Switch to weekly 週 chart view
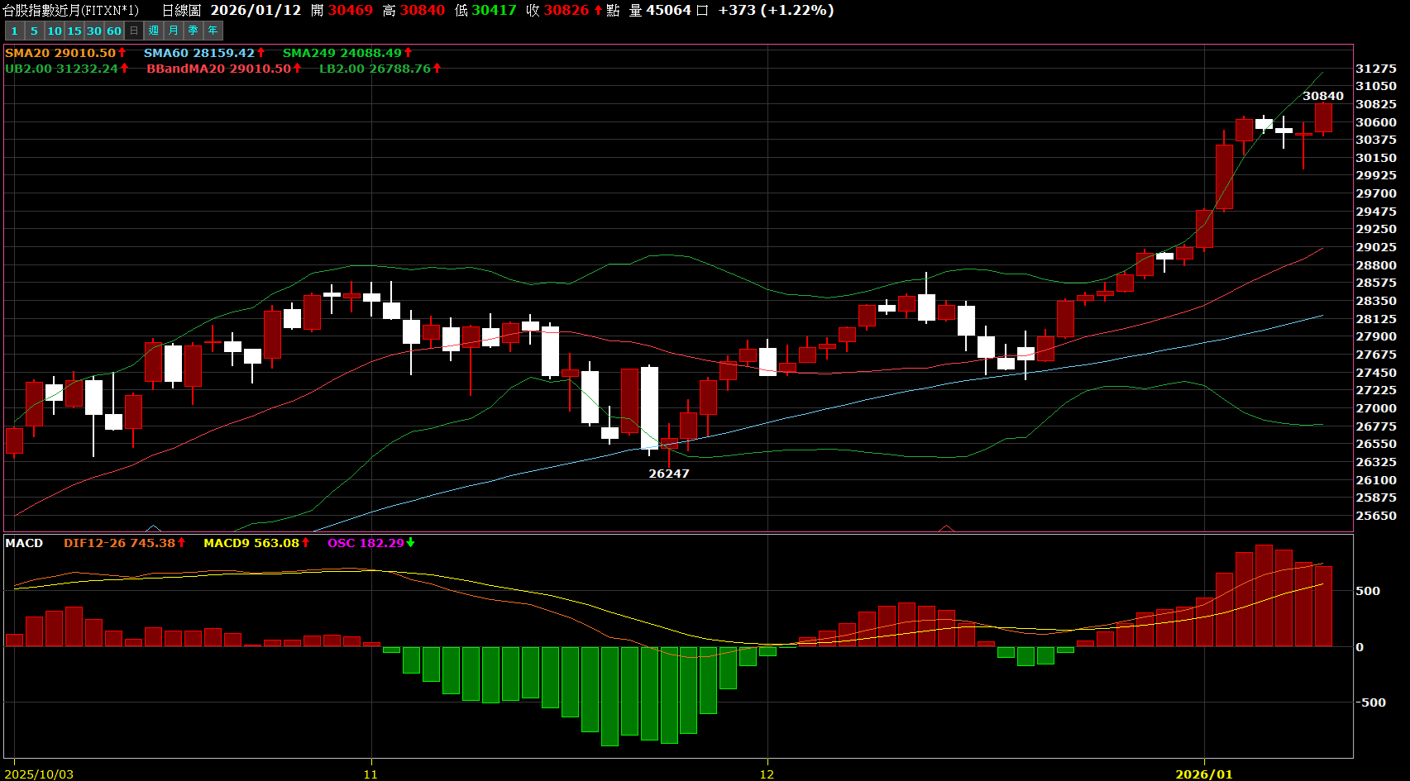 tap(154, 31)
